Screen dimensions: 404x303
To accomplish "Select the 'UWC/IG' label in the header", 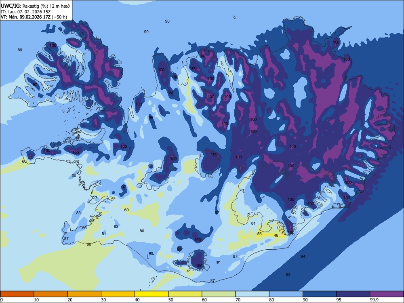I will tap(10, 6).
